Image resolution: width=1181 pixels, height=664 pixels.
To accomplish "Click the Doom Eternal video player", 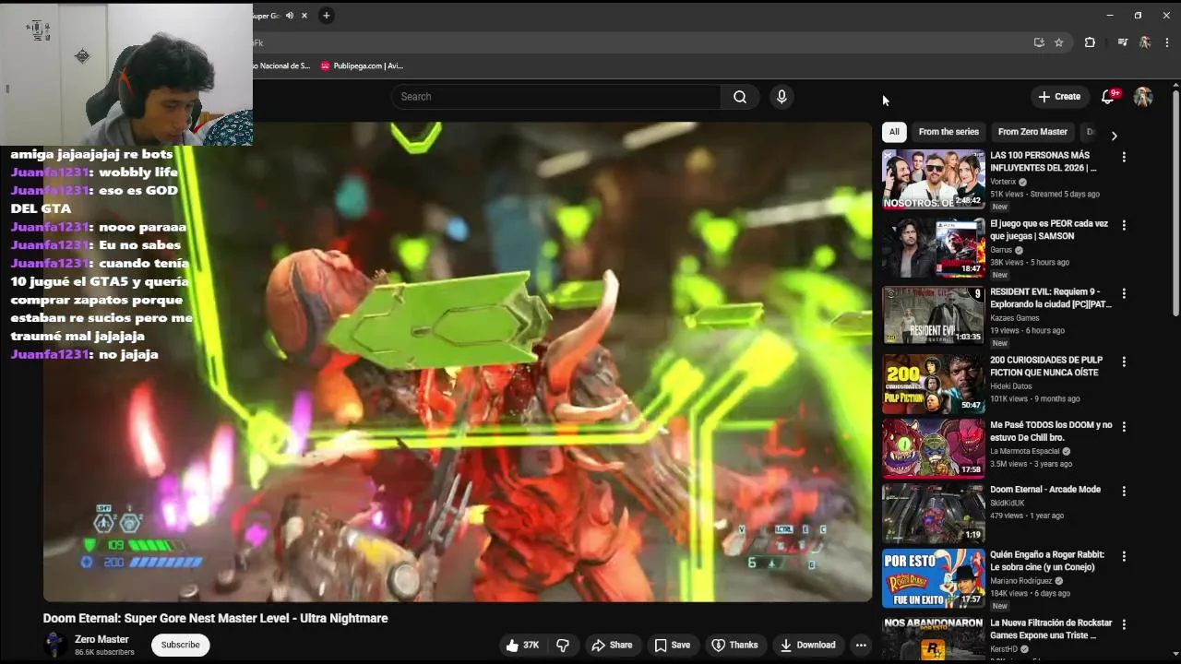I will tap(458, 362).
